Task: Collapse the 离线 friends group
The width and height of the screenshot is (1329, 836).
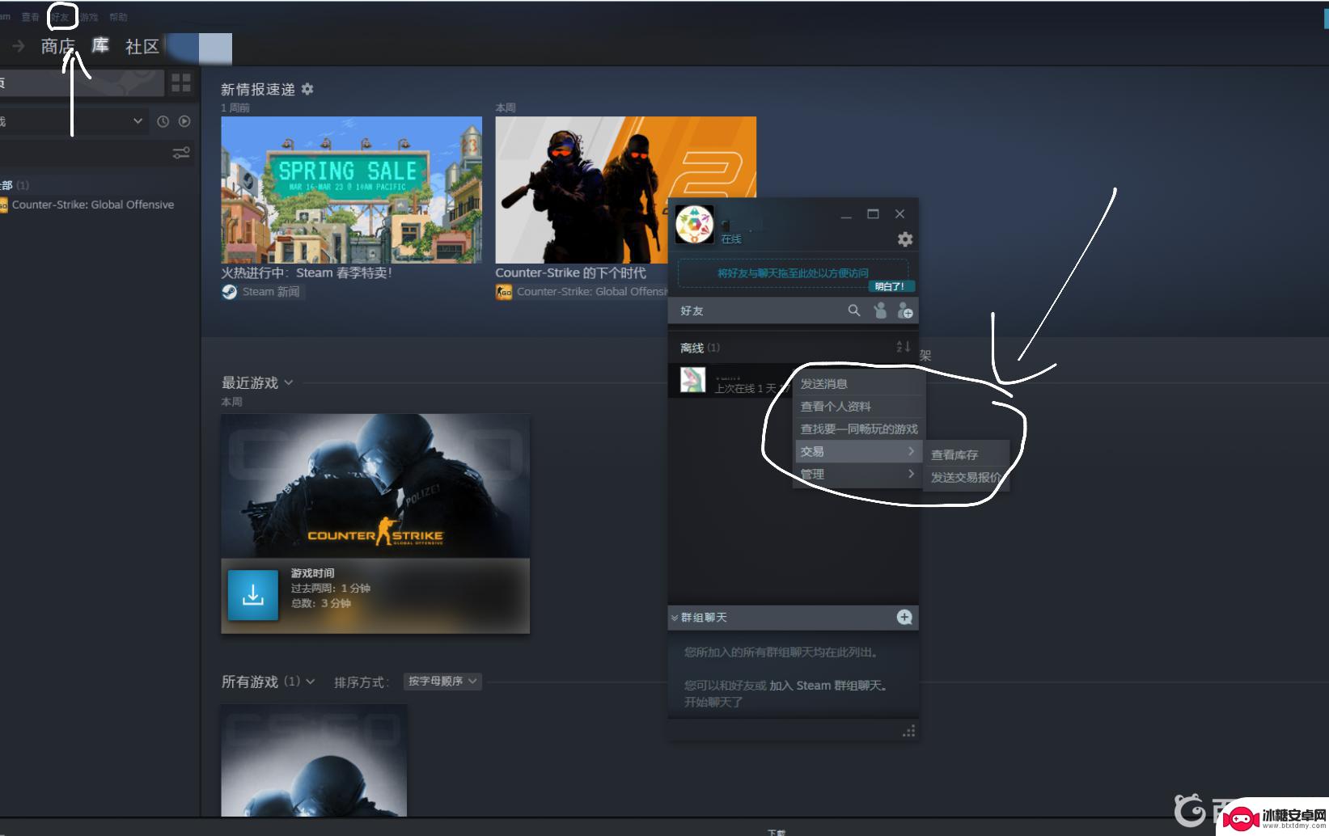Action: pos(700,348)
